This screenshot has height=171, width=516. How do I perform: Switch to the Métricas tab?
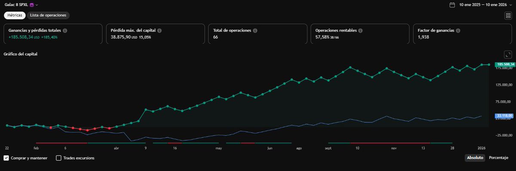[x=15, y=15]
